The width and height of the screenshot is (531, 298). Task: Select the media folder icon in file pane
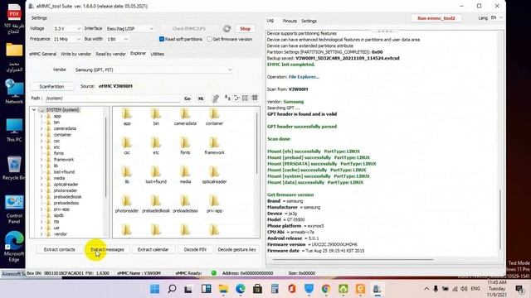click(185, 172)
